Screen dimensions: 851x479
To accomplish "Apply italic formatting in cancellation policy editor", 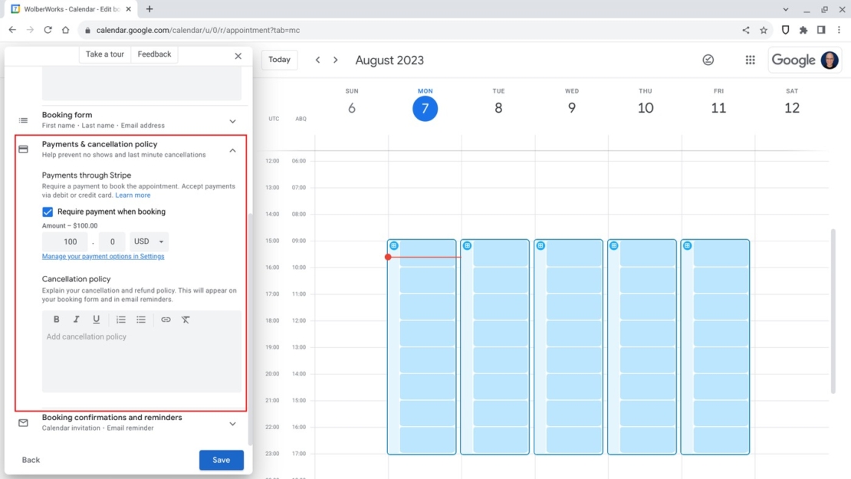I will (76, 319).
